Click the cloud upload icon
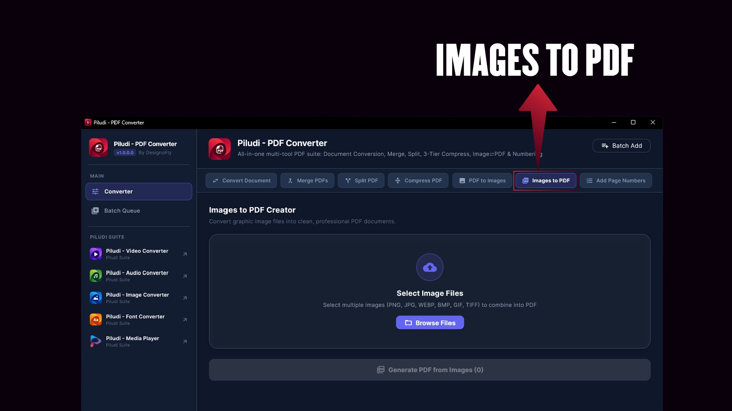The height and width of the screenshot is (411, 732). click(x=430, y=267)
